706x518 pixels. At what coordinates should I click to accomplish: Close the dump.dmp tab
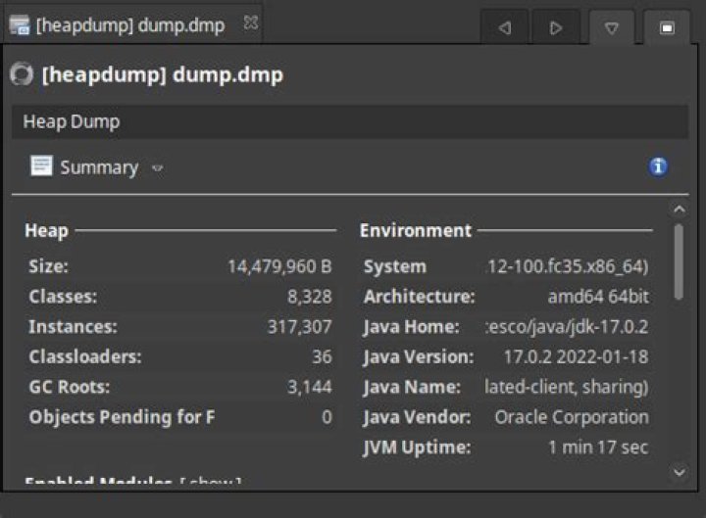251,24
